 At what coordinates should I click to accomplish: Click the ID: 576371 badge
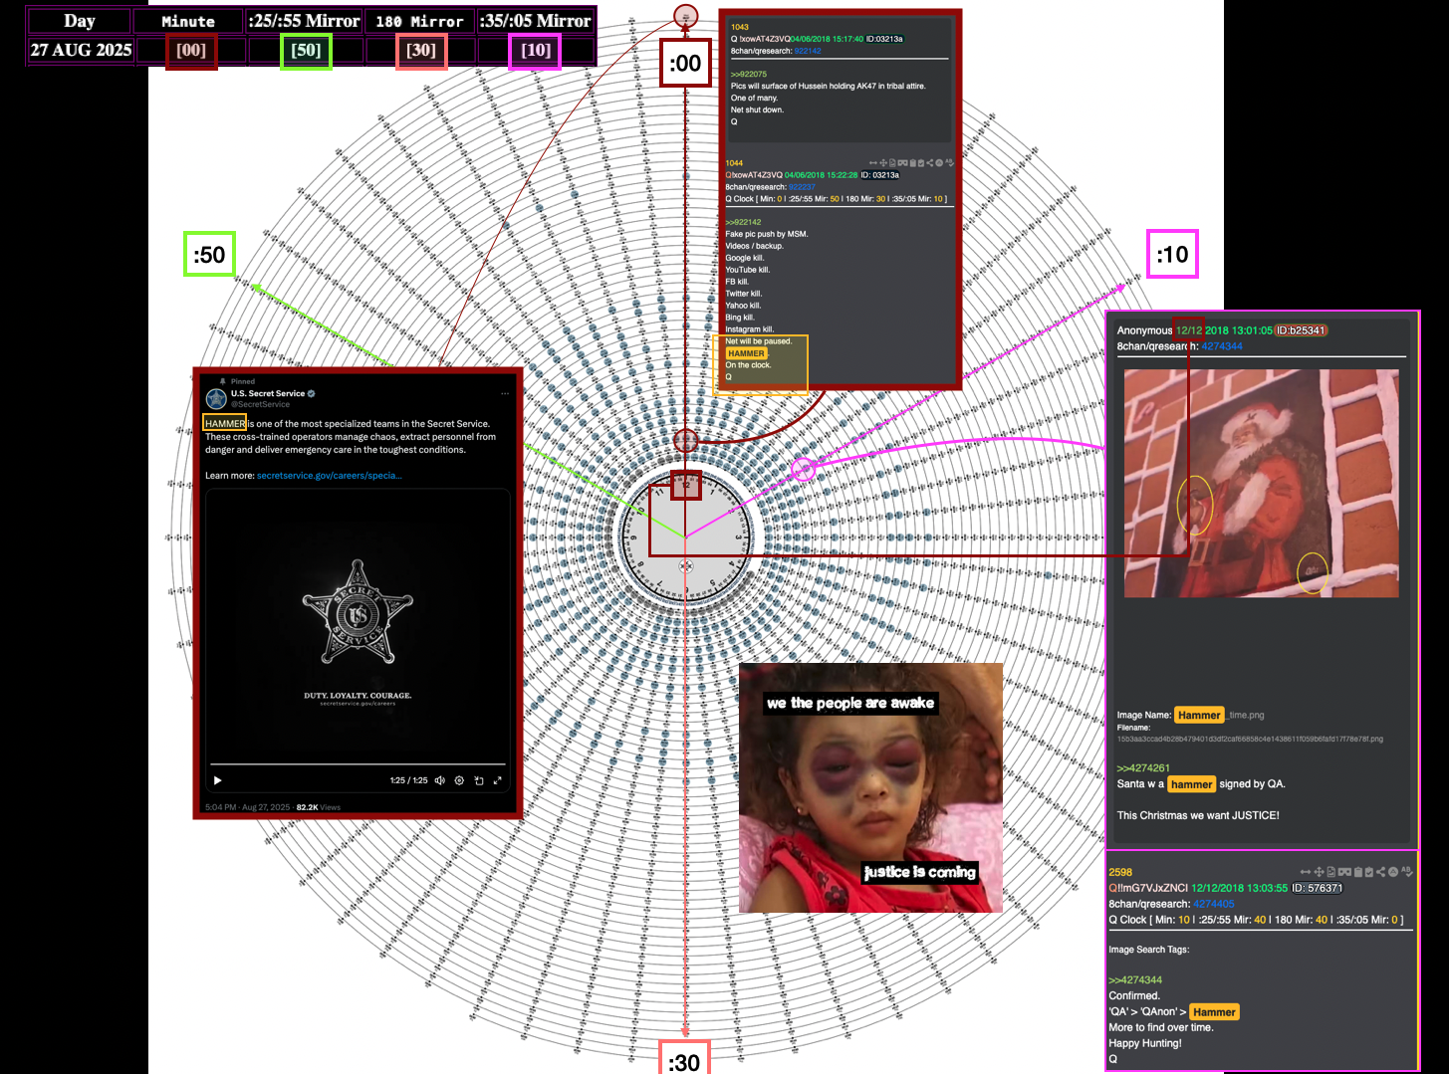point(1318,888)
